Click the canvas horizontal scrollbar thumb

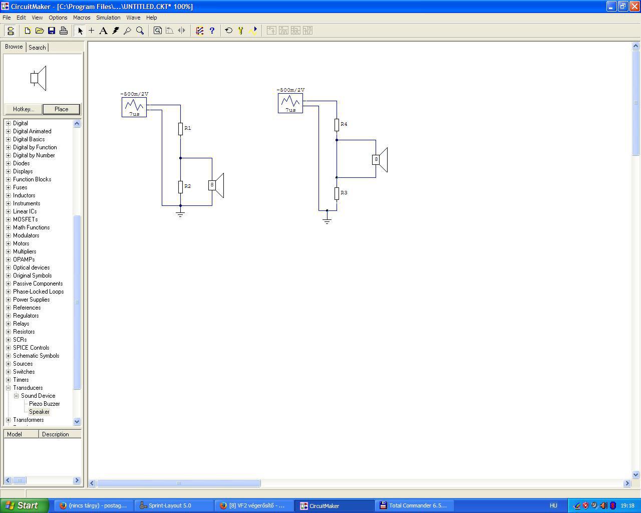pyautogui.click(x=179, y=483)
